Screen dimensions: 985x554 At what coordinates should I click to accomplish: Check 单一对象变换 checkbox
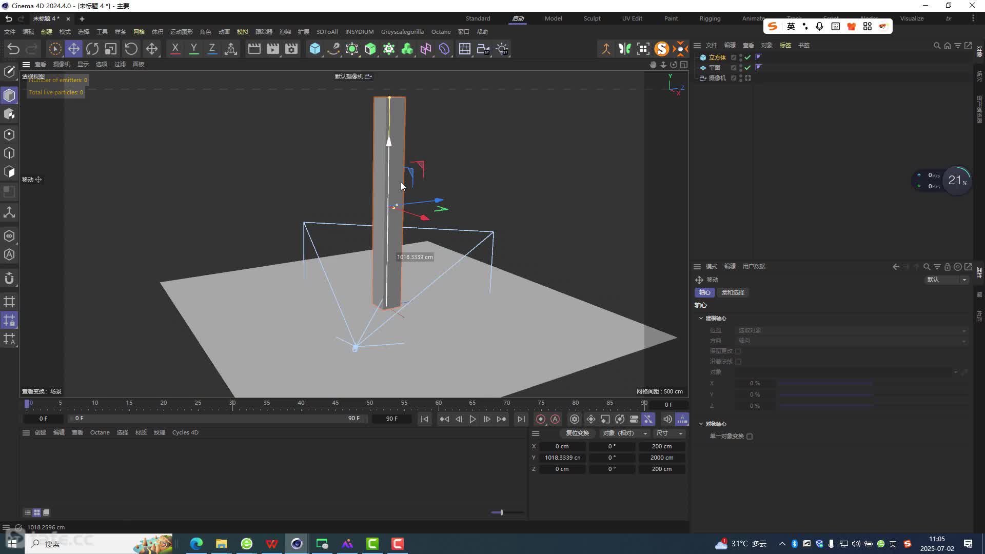click(x=750, y=437)
